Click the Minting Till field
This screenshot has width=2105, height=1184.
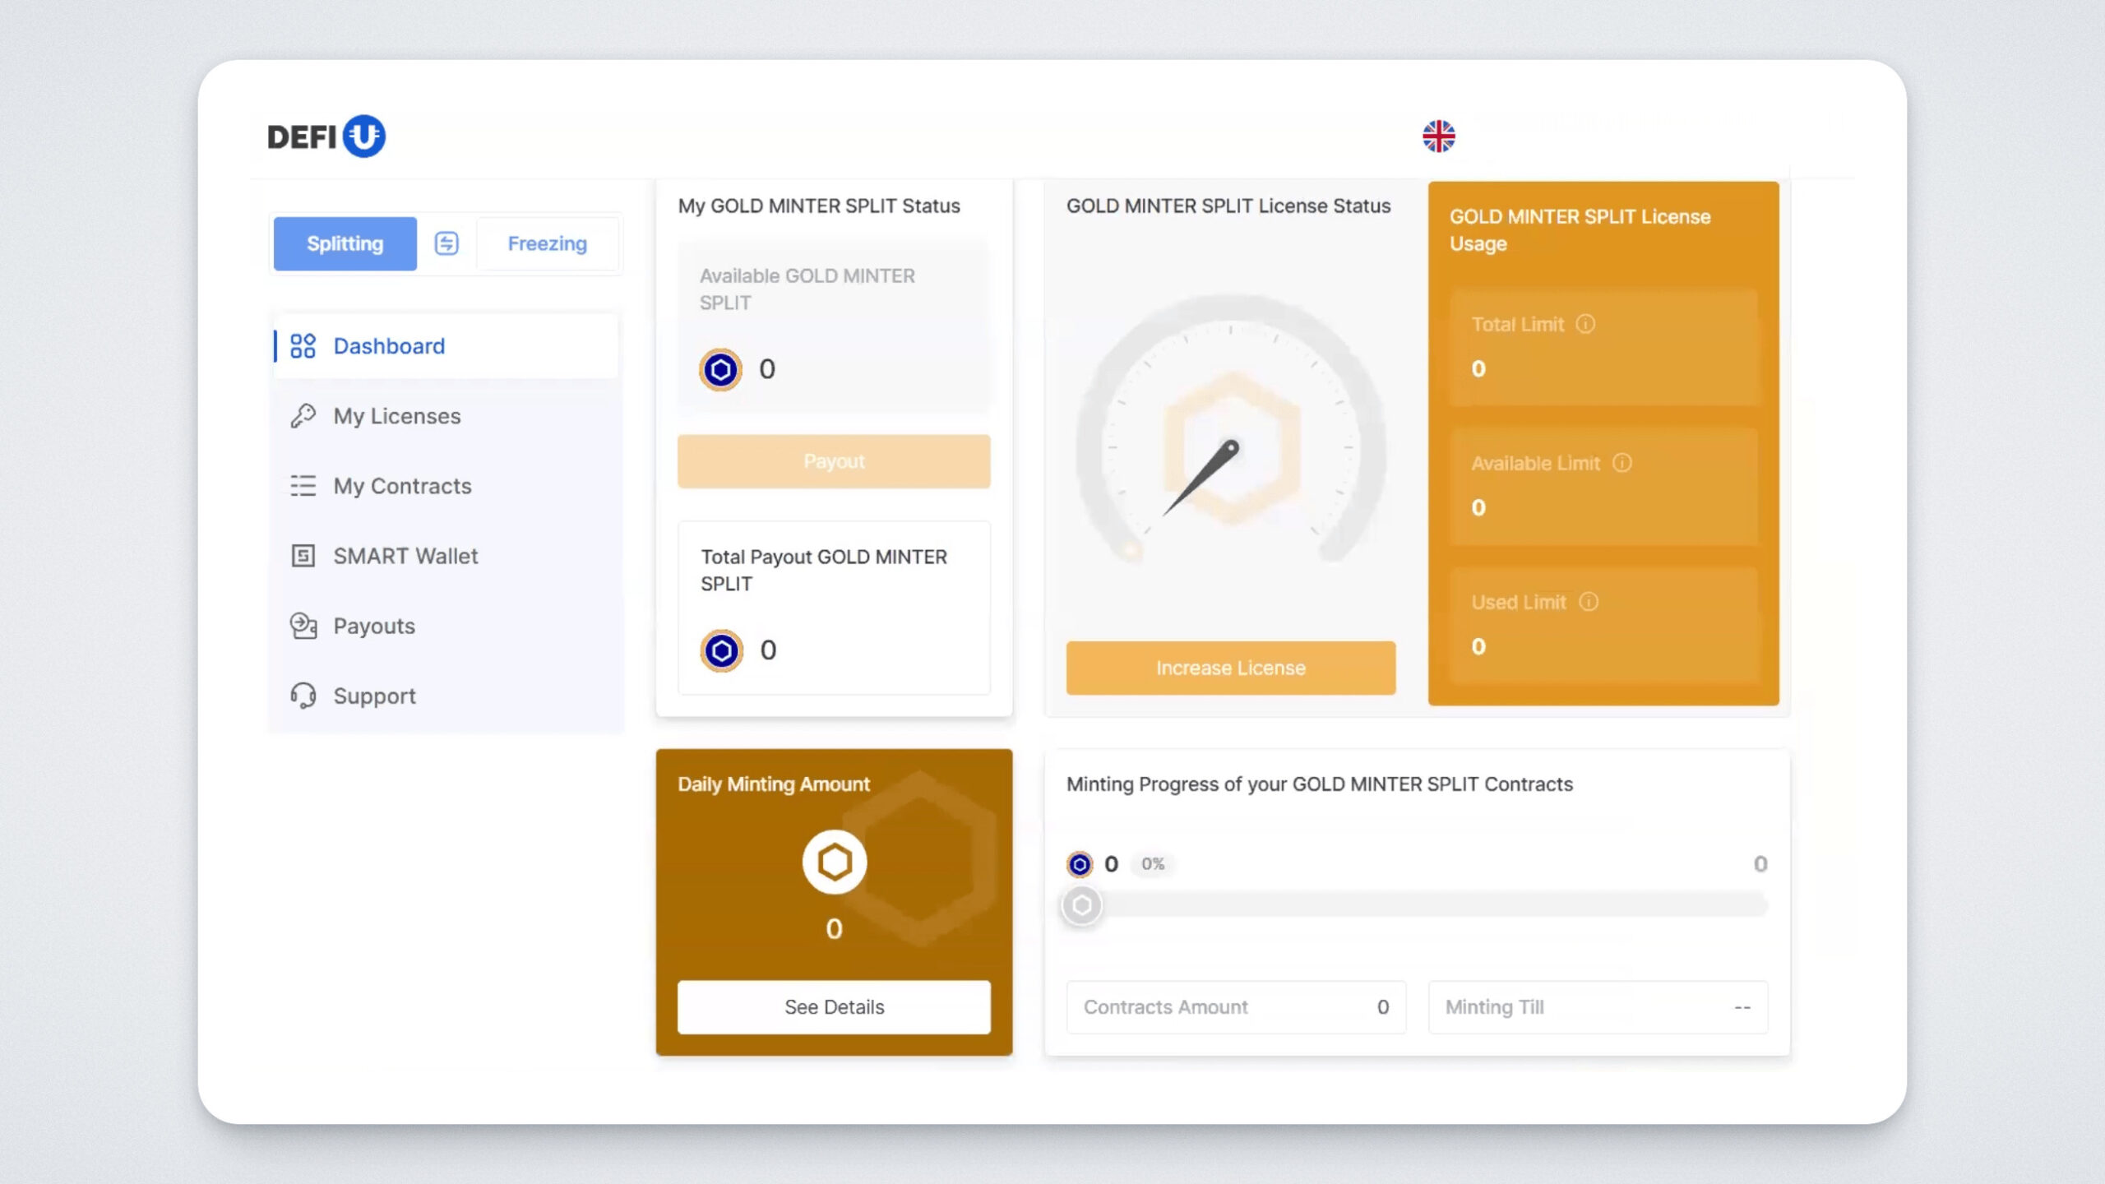1597,1006
